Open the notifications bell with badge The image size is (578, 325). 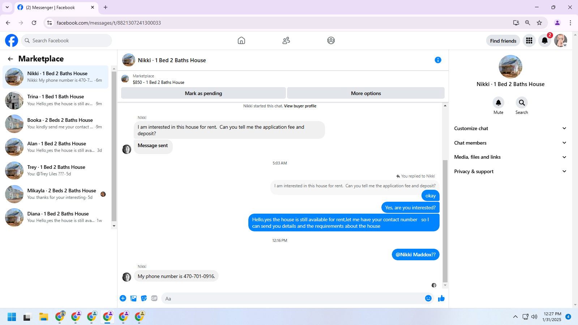pyautogui.click(x=545, y=40)
